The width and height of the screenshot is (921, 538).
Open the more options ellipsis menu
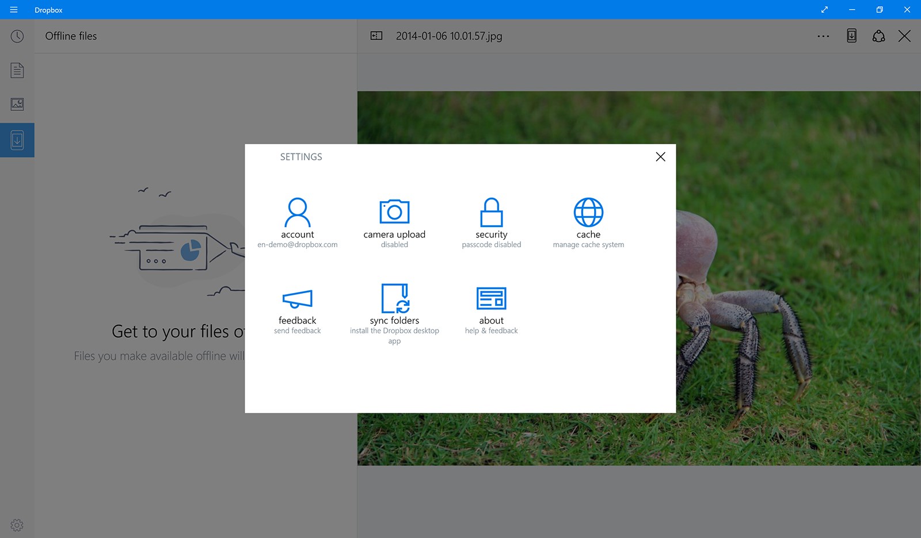point(823,36)
